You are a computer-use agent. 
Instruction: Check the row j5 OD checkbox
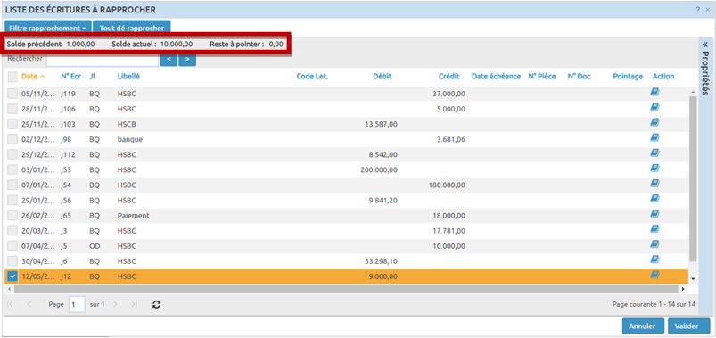point(12,246)
